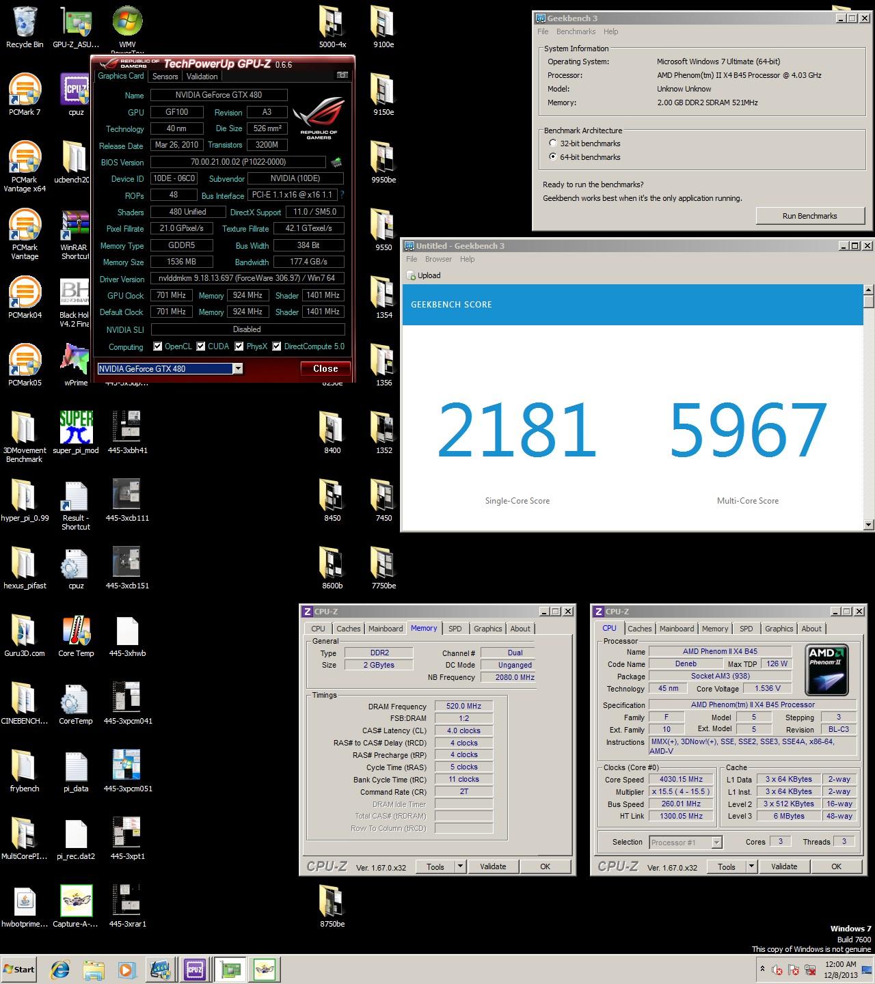Screen dimensions: 875x984
Task: Click the 5967 multi-core score
Action: [x=748, y=429]
